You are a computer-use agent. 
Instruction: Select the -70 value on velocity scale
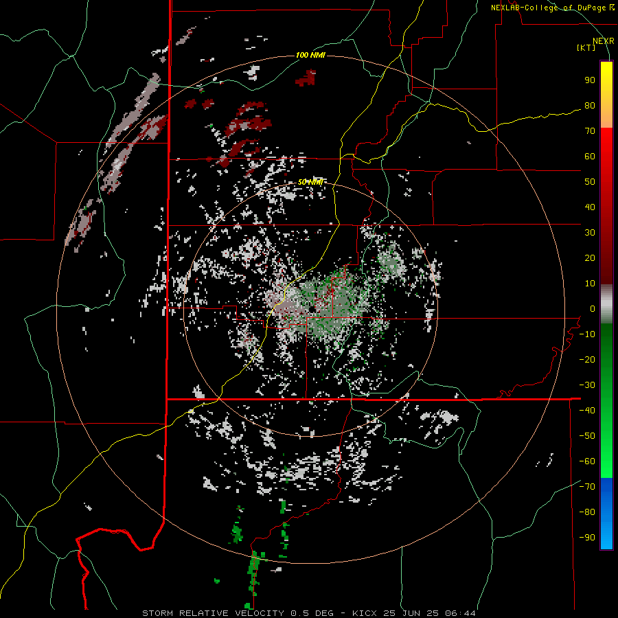587,487
